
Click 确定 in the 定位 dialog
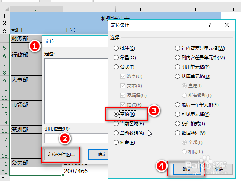98,154
